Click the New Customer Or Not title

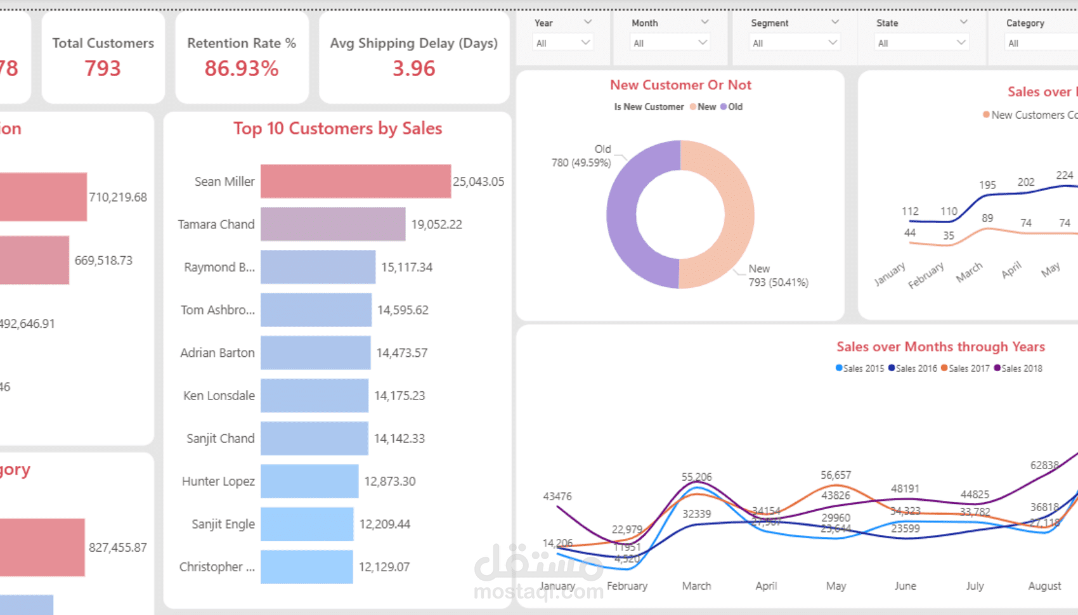point(680,85)
